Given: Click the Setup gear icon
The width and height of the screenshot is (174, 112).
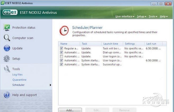Looking at the screenshot, I should click(7, 59).
